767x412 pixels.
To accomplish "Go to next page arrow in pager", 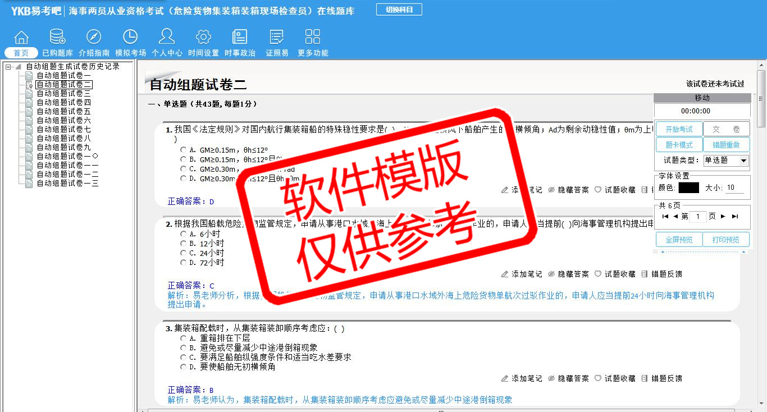I will point(723,217).
